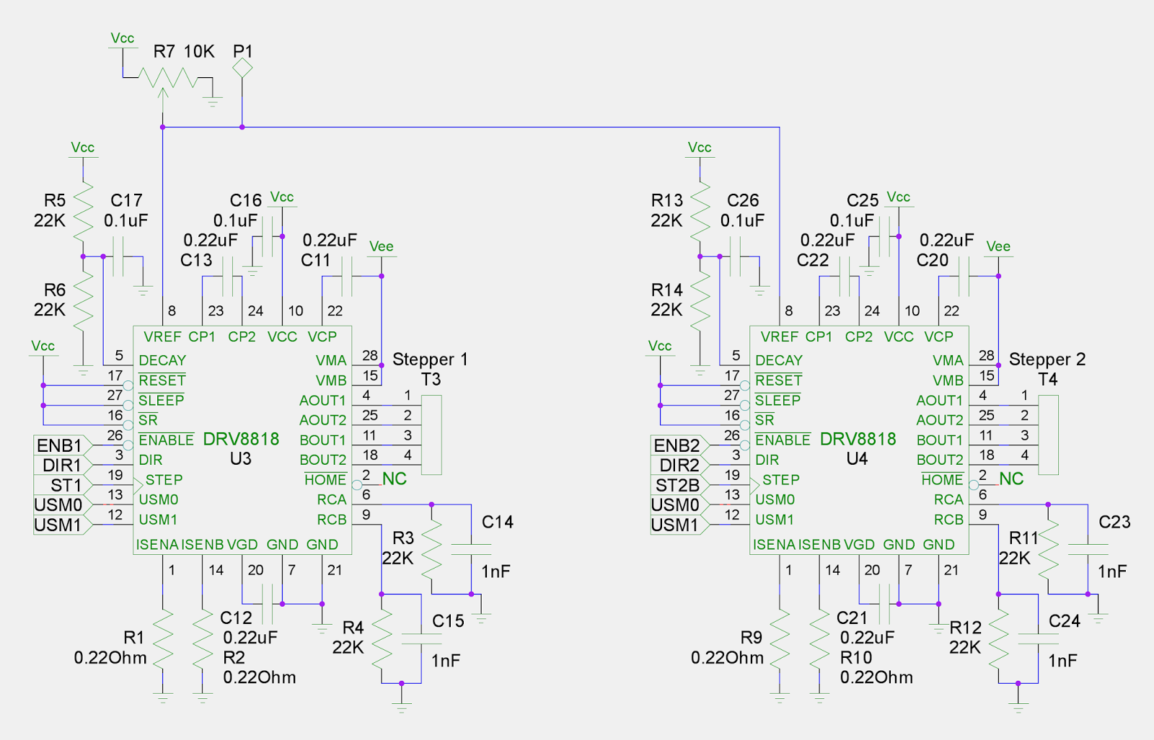Click the C20 0.22uF capacitor symbol
The width and height of the screenshot is (1154, 740).
(964, 277)
